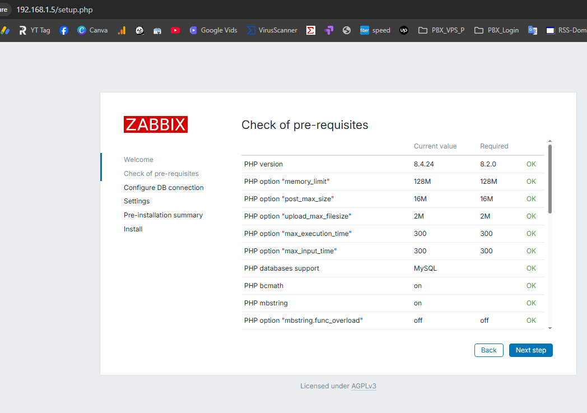Viewport: 587px width, 413px height.
Task: Click the Zabbix logo
Action: [155, 124]
